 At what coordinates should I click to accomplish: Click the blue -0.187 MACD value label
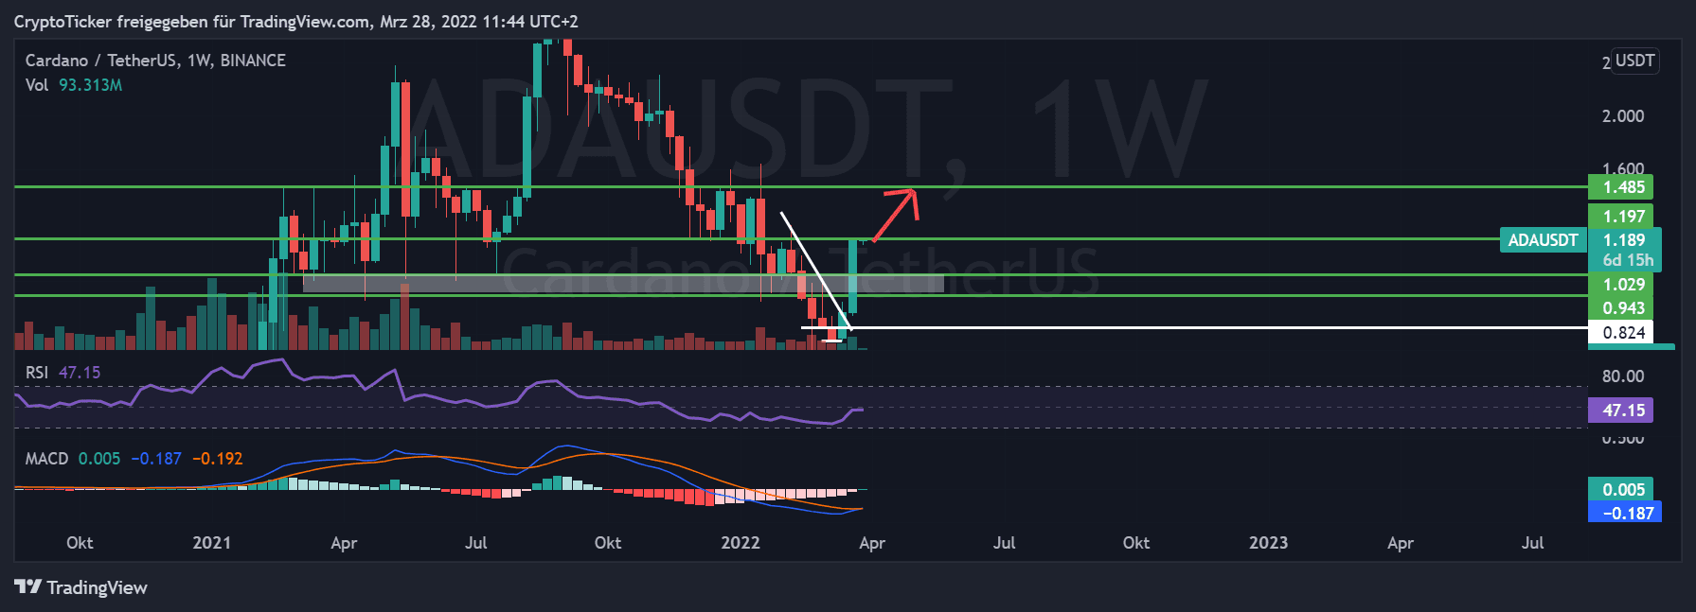pyautogui.click(x=1625, y=514)
